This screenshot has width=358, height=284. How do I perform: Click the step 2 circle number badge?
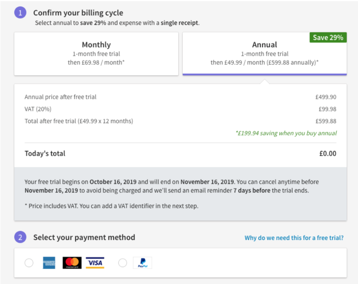click(x=20, y=237)
